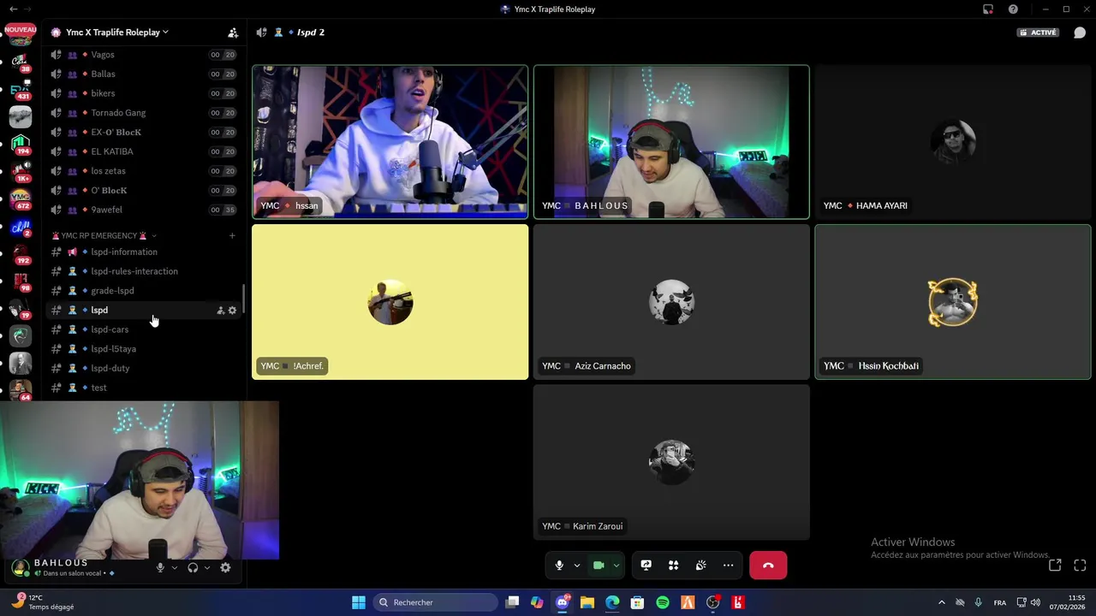
Task: Share your screen in the call
Action: click(x=646, y=566)
